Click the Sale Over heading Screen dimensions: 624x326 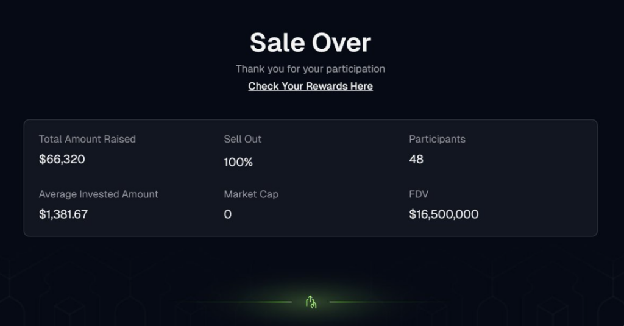(x=310, y=43)
